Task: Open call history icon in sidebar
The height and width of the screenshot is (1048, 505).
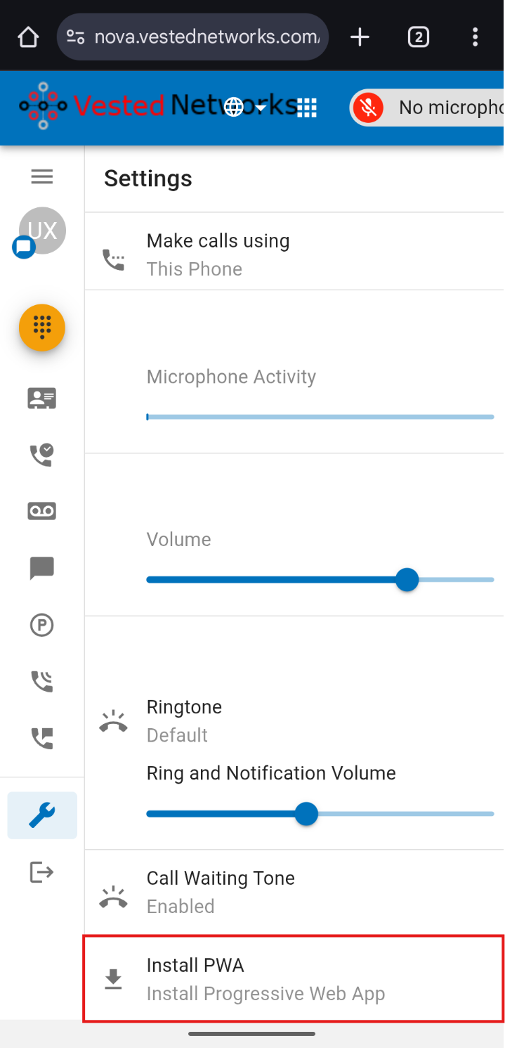Action: point(42,455)
